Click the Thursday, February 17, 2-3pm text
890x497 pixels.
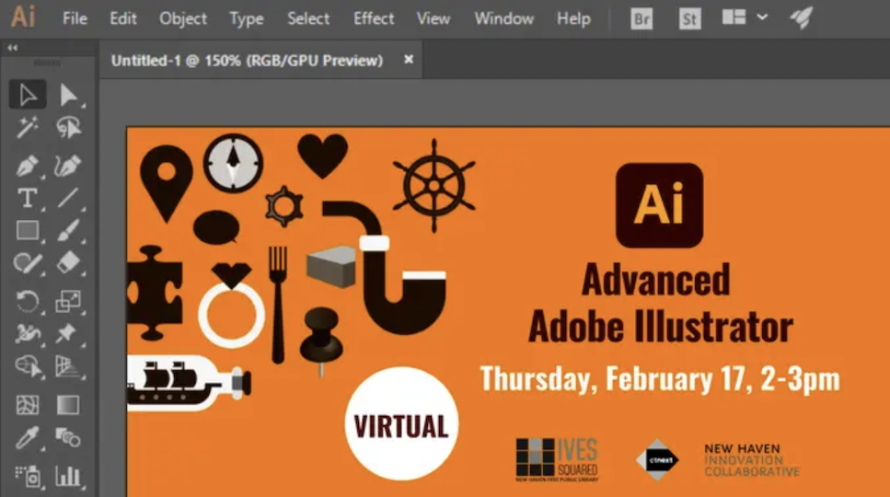pyautogui.click(x=660, y=378)
